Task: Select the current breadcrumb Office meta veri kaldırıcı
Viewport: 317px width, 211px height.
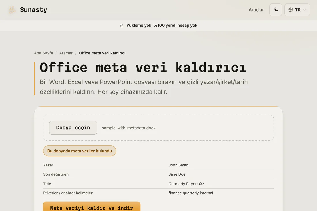Action: (x=102, y=53)
